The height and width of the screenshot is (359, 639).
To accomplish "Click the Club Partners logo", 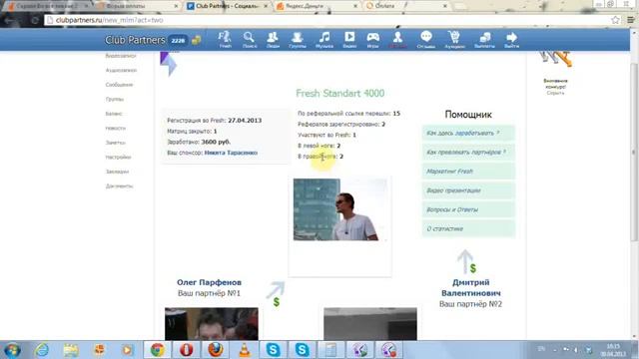I will coord(135,40).
